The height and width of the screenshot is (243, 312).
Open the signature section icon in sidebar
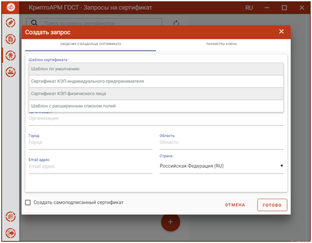(x=10, y=23)
